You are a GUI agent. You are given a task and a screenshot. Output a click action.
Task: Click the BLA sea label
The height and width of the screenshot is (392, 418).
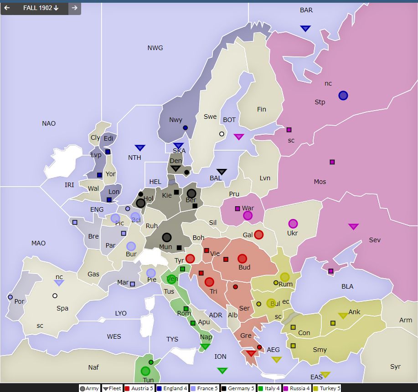pyautogui.click(x=347, y=286)
